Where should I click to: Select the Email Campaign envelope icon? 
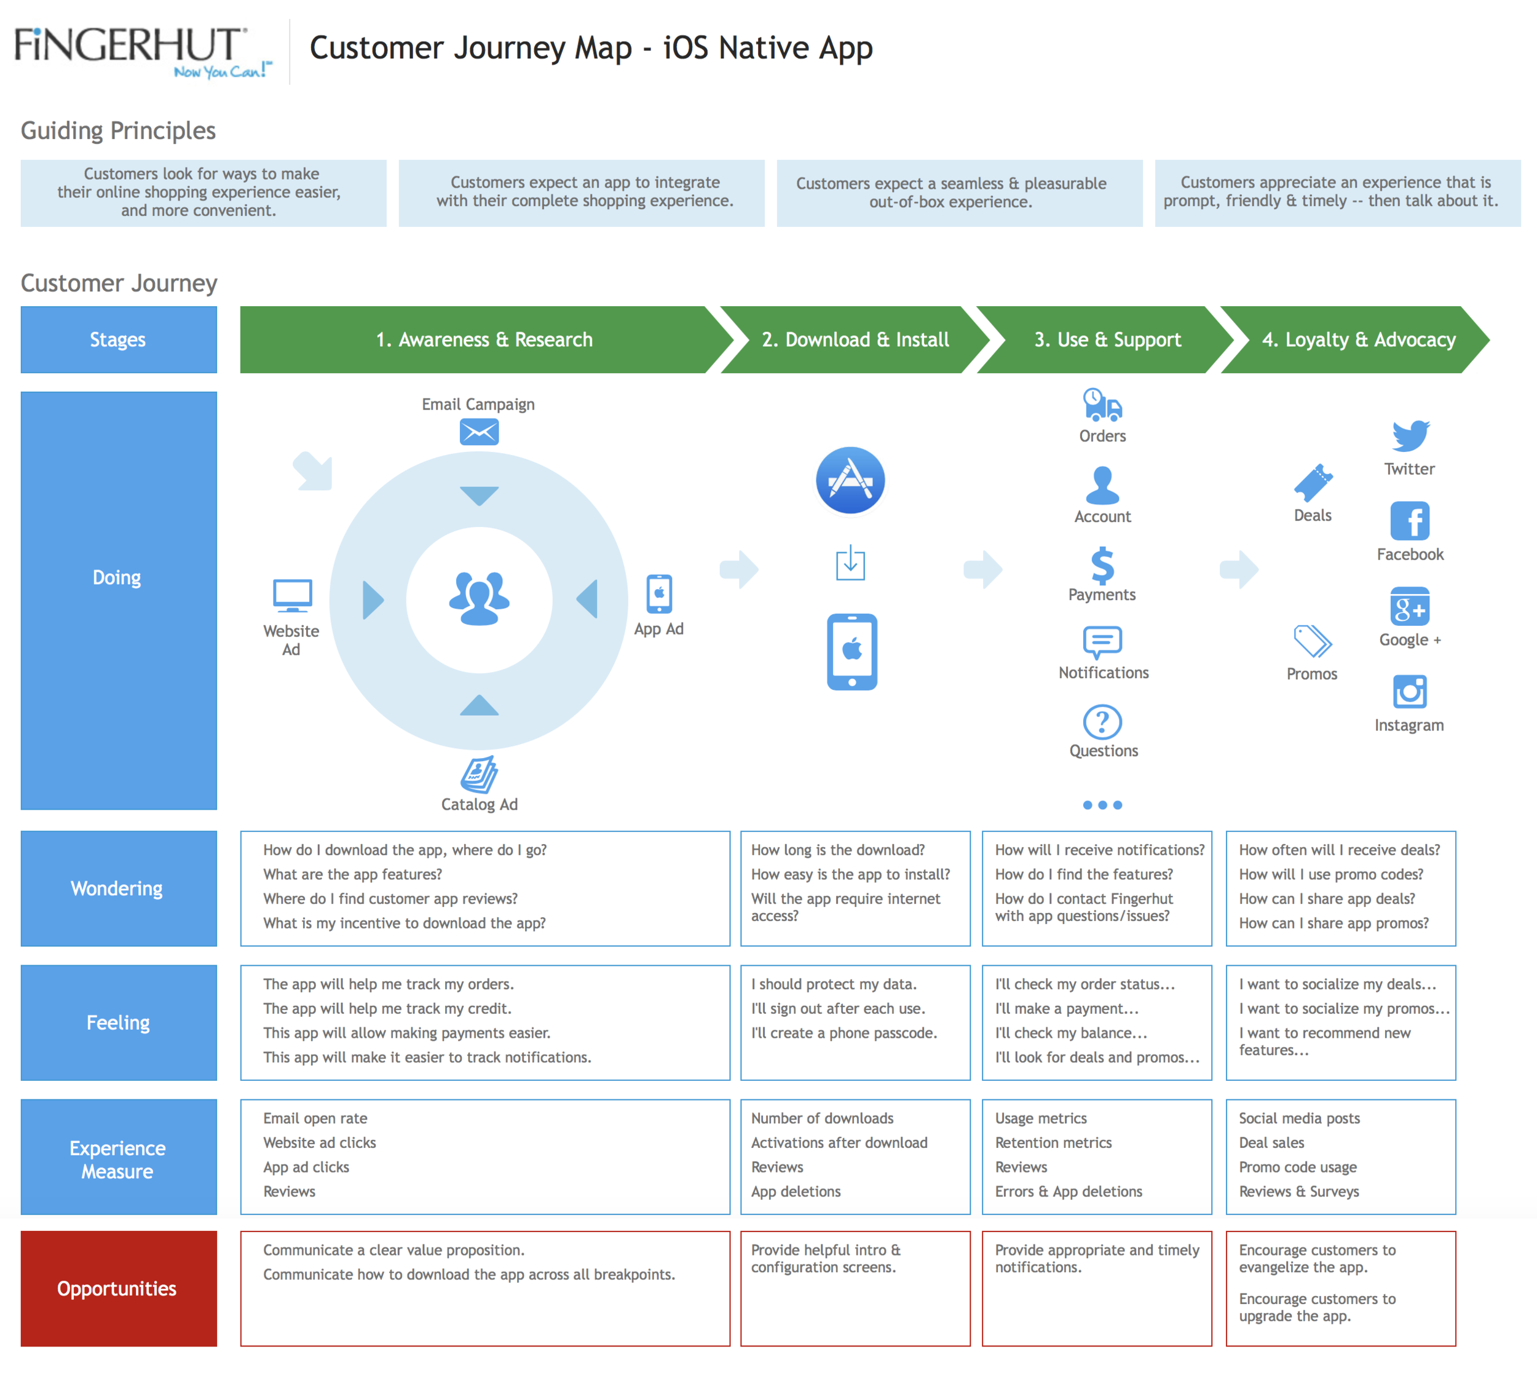(480, 432)
